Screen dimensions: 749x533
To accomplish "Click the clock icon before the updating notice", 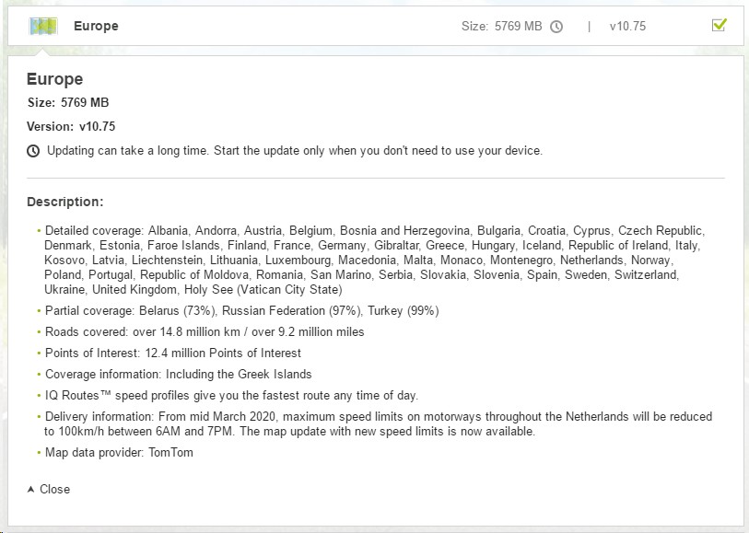I will [x=33, y=151].
